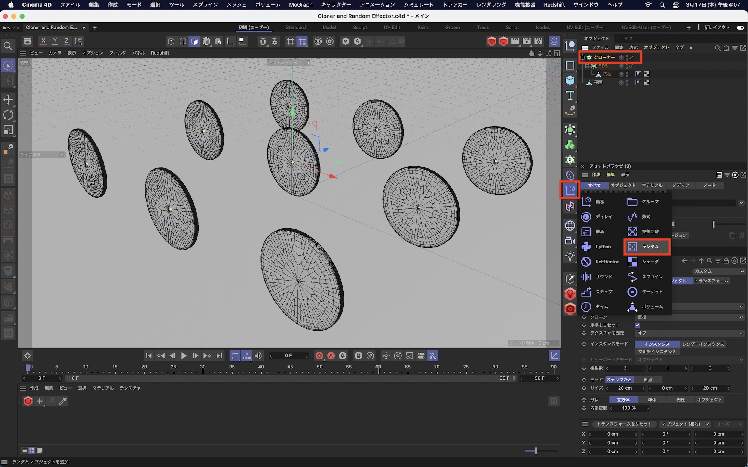Toggle the new layout (新レイアウト) switch
Screen dimensions: 748x467
point(740,27)
